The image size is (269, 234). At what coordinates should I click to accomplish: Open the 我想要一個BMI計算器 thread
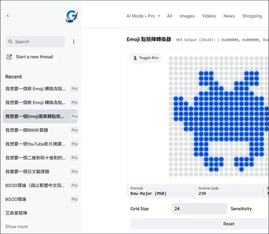coord(40,130)
